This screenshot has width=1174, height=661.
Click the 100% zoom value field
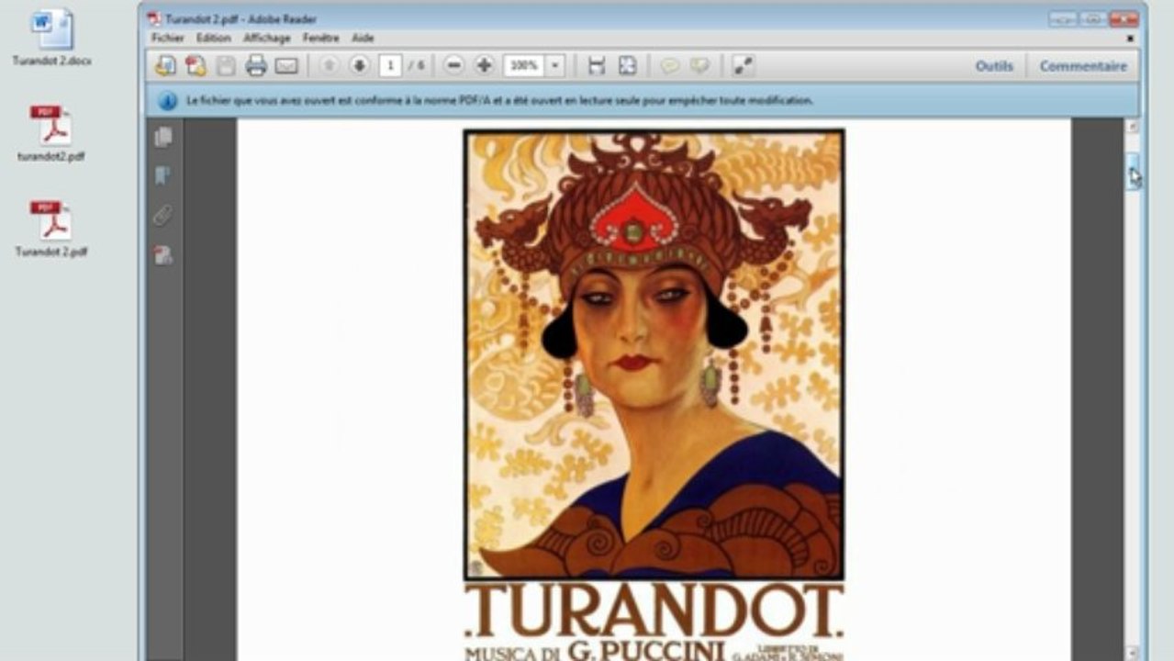pos(524,65)
